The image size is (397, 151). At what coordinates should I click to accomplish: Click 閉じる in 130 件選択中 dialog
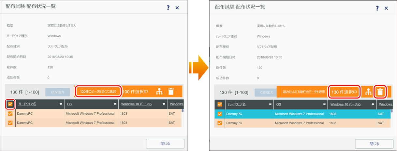374,144
